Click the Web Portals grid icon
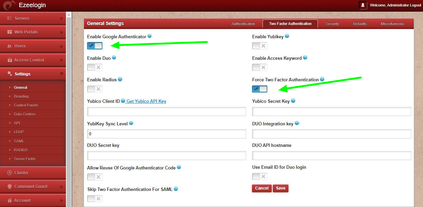Screen dimensions: 423x207 click(10, 32)
